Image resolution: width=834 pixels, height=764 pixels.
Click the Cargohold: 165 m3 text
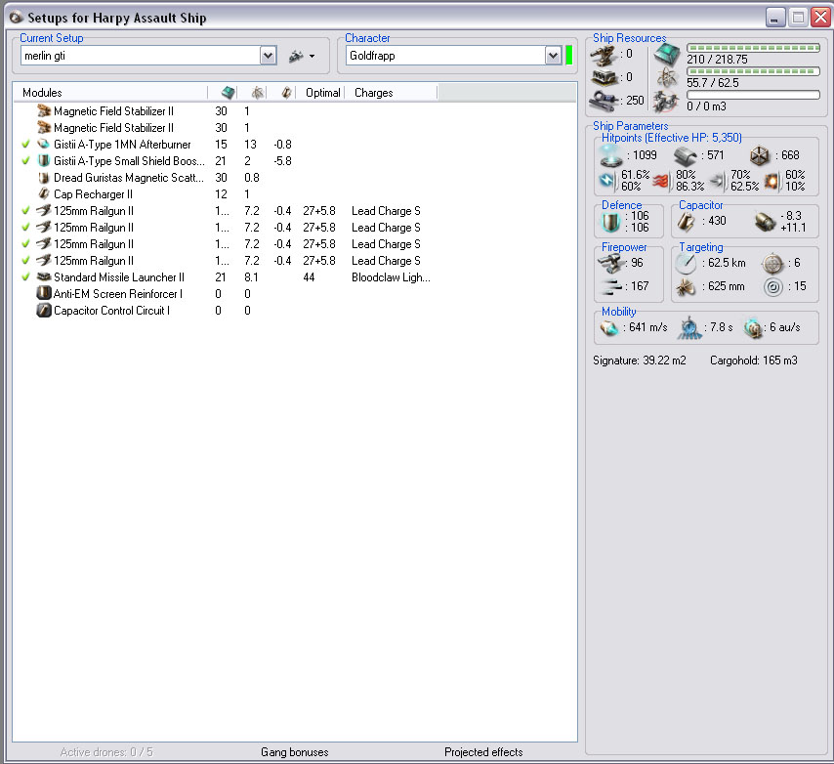(753, 361)
